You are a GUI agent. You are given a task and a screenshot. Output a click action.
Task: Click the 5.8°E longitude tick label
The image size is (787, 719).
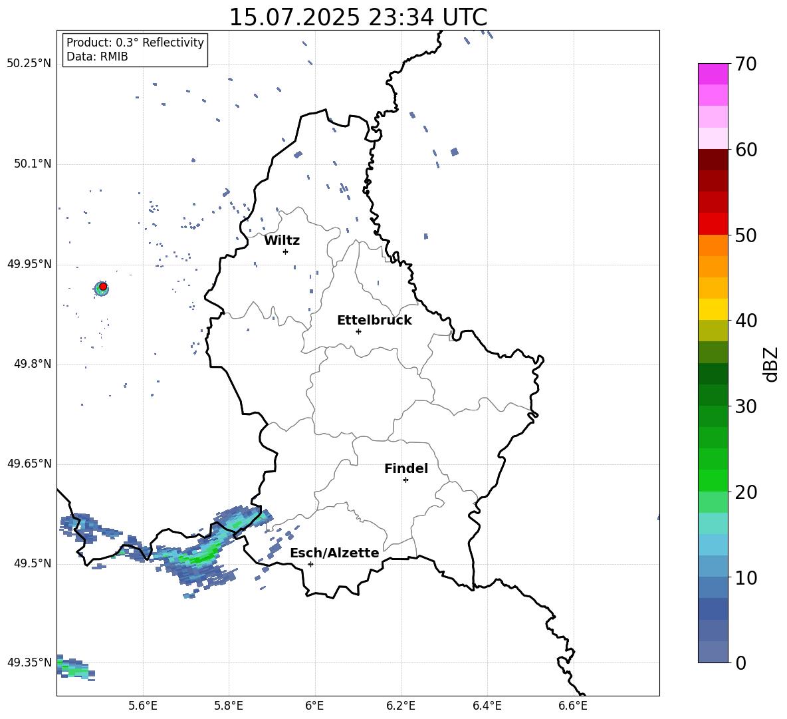tap(229, 706)
